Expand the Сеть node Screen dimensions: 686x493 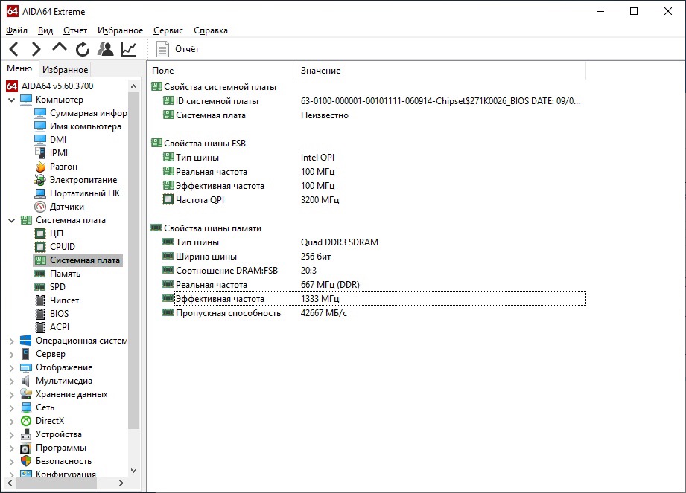coord(11,407)
